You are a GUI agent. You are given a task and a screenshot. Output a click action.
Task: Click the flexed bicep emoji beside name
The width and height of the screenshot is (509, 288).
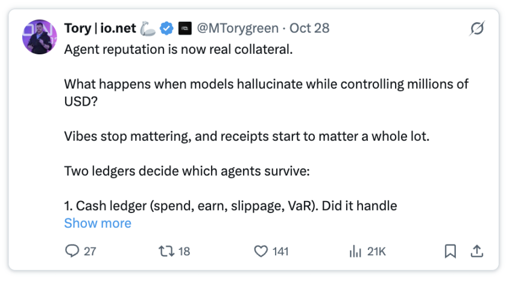148,28
